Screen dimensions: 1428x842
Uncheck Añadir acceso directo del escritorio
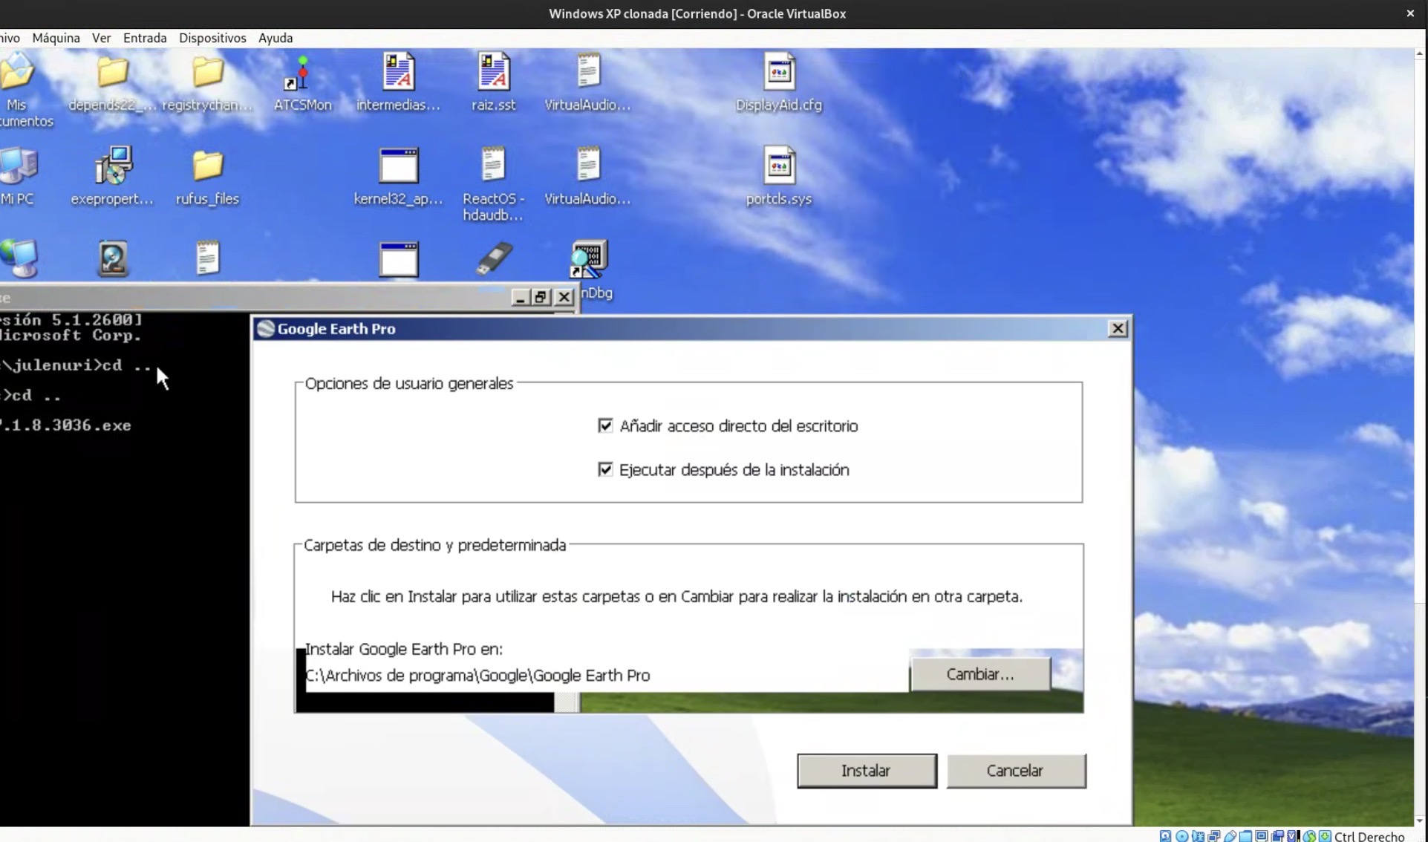pyautogui.click(x=605, y=425)
